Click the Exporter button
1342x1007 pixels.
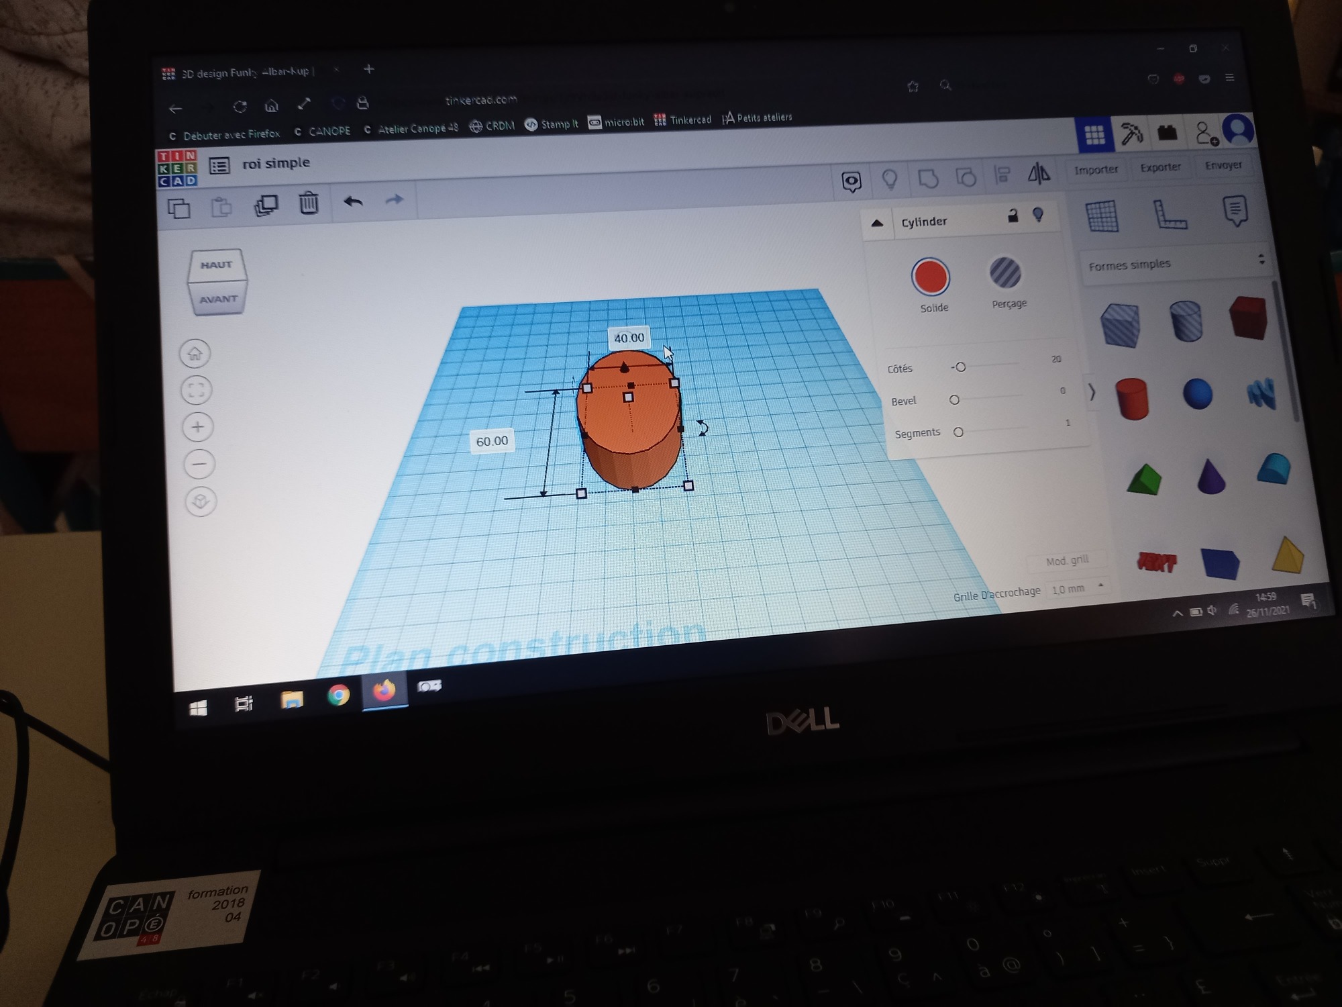pyautogui.click(x=1161, y=167)
